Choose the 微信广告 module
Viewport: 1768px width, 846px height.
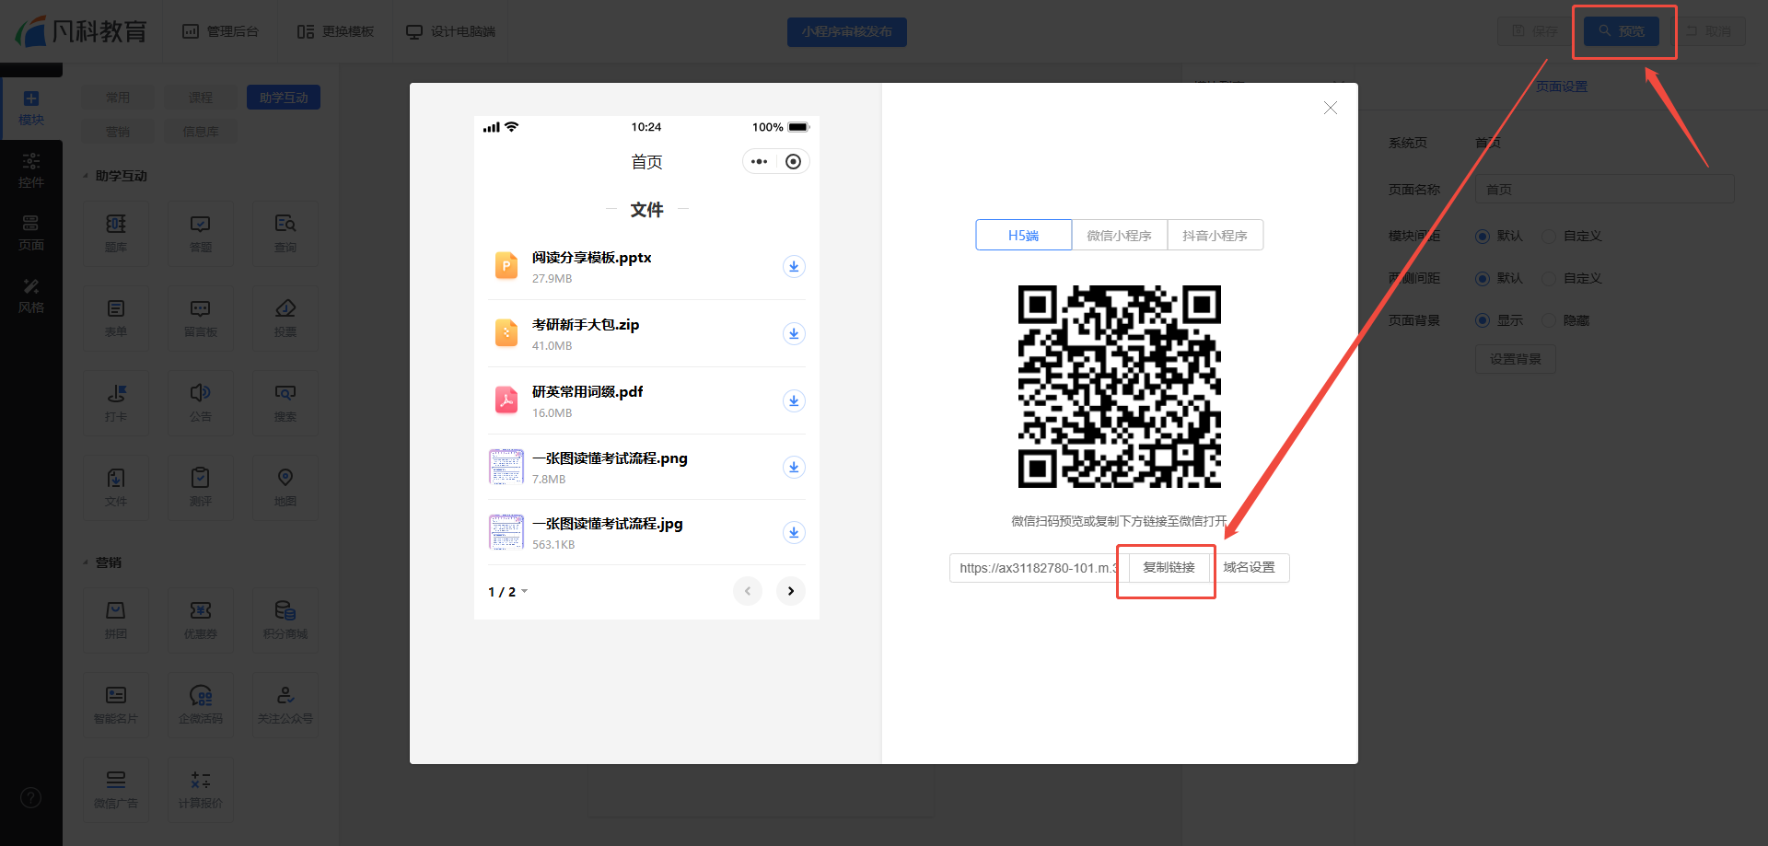tap(116, 790)
